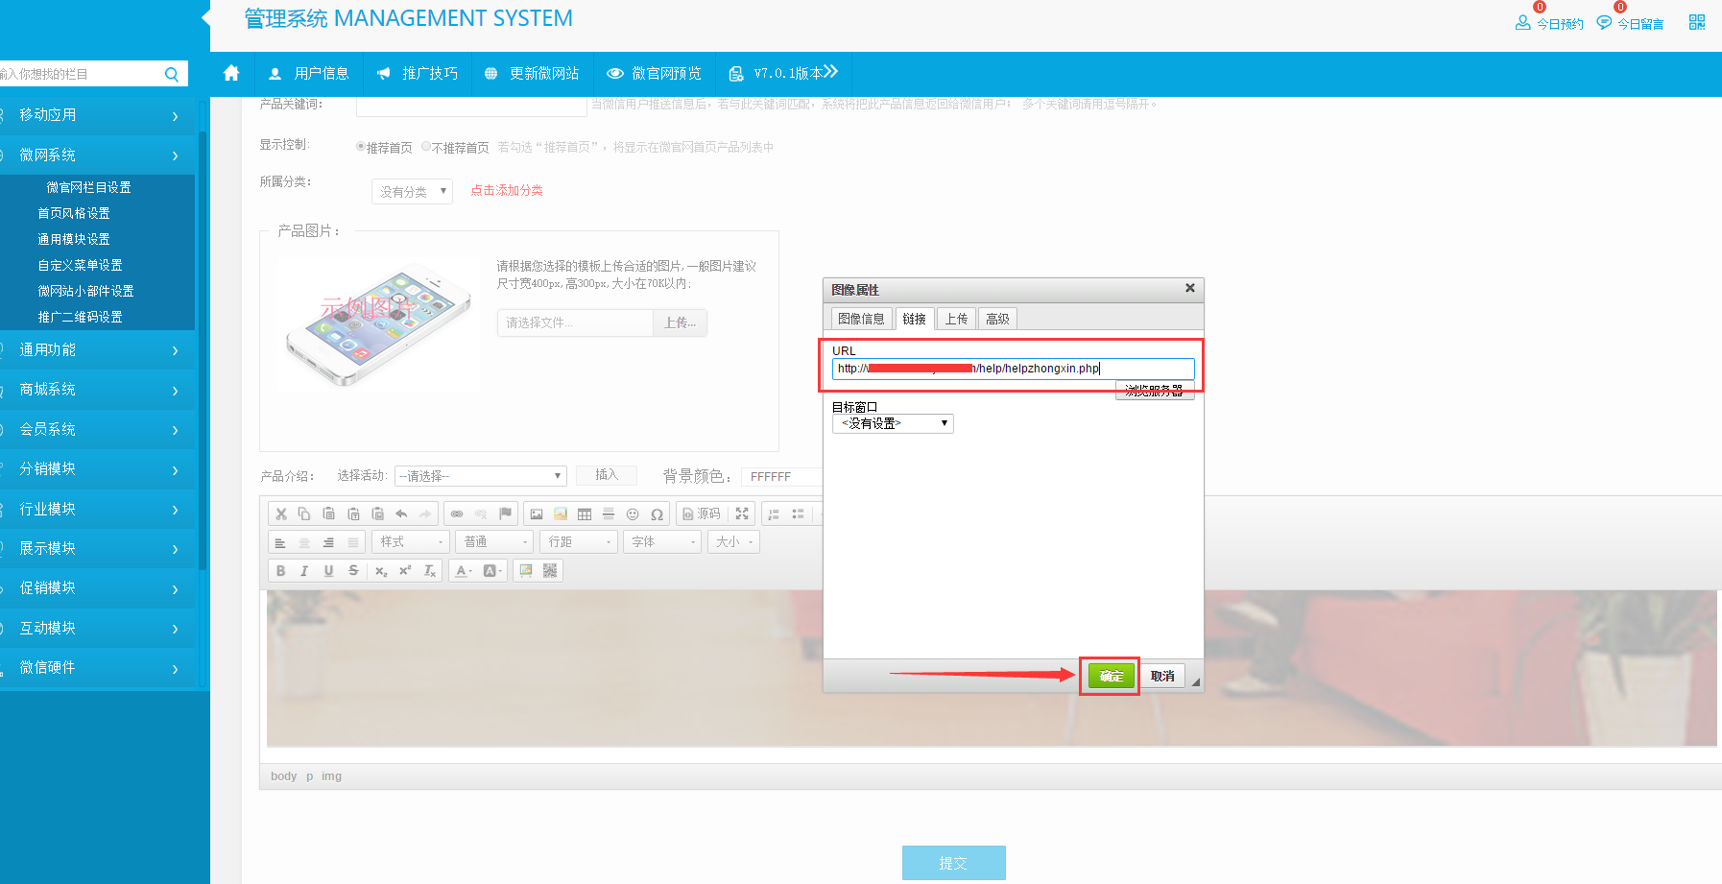The height and width of the screenshot is (884, 1722).
Task: Click the smiley emoticon icon
Action: pos(633,514)
